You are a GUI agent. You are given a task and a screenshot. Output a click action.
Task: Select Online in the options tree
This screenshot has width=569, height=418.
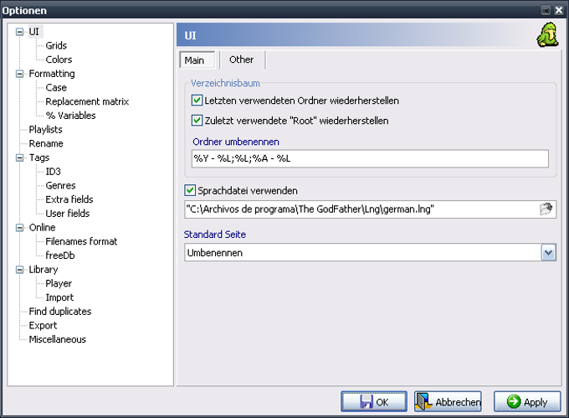42,228
